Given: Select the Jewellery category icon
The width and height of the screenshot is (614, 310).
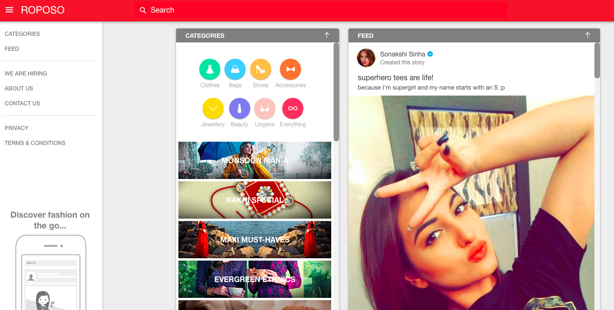Looking at the screenshot, I should tap(213, 109).
